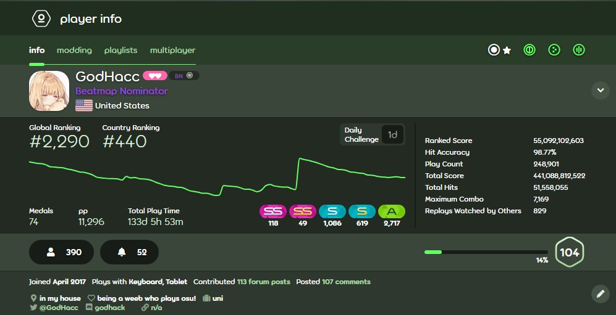Click Hit Accuracy value 98.77%
Screen dimensions: 616x315
[544, 152]
